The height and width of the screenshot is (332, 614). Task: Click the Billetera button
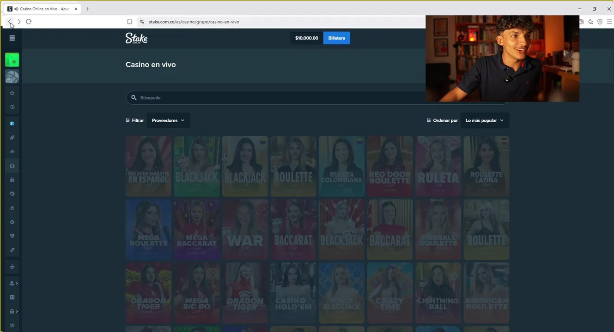tap(336, 38)
